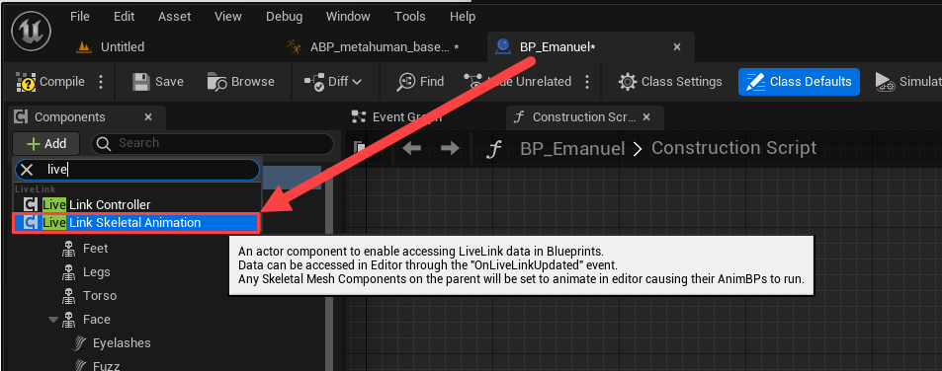
Task: Open Class Settings gear icon
Action: (x=628, y=82)
